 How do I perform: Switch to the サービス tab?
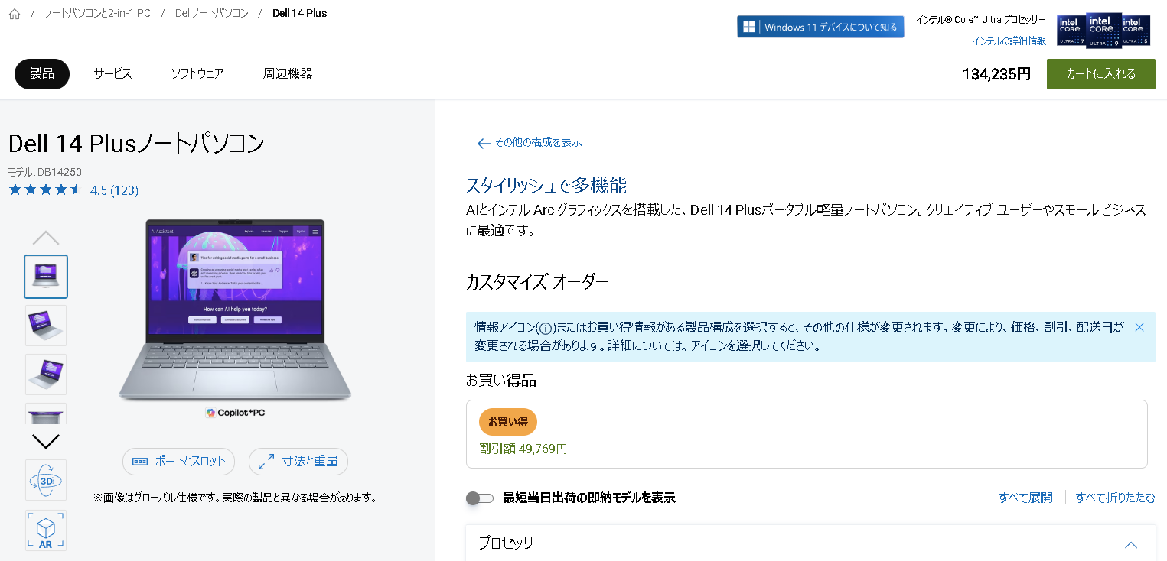112,73
